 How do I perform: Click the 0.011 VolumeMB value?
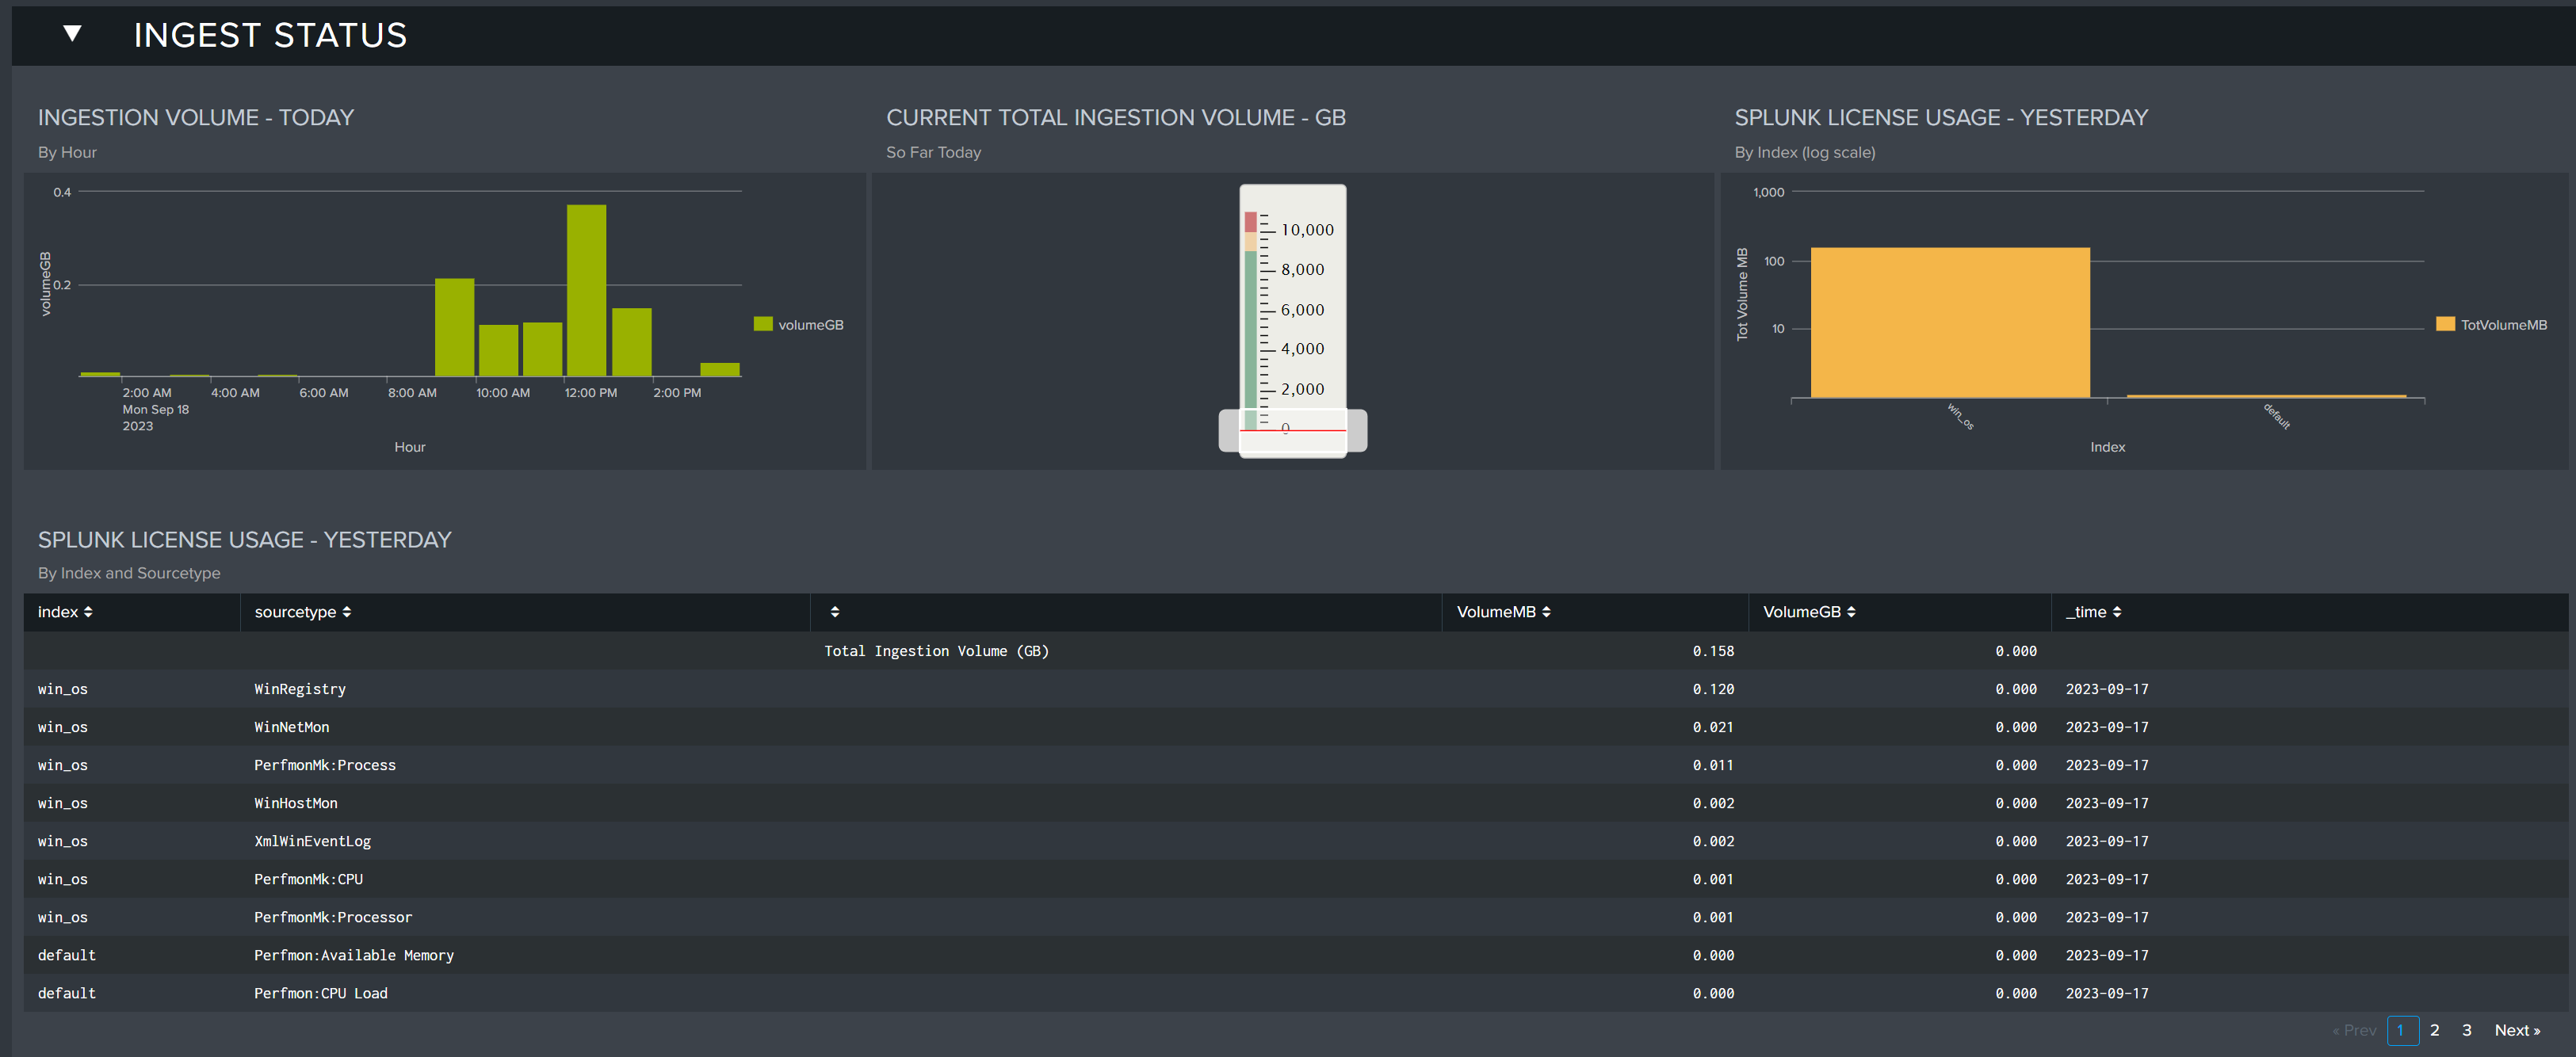pyautogui.click(x=1713, y=765)
